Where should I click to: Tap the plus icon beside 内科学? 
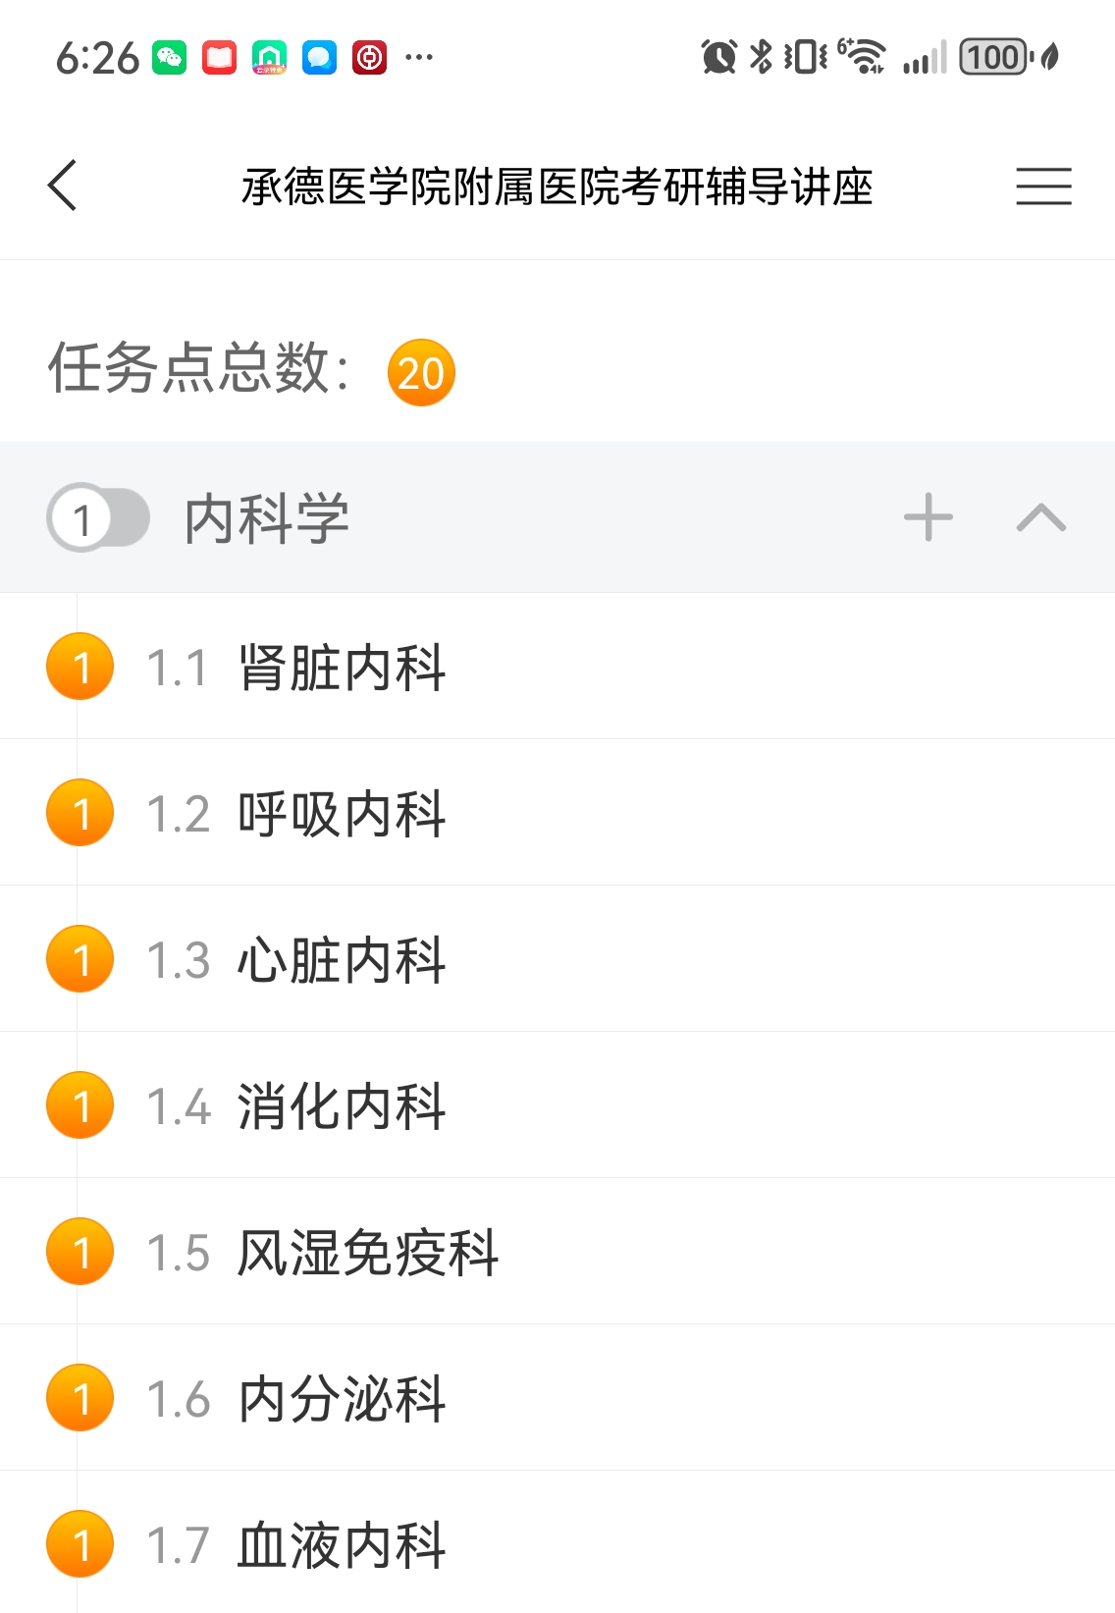[x=928, y=517]
